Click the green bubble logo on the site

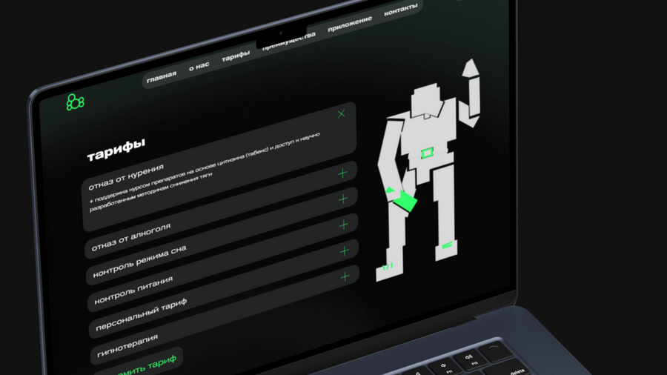coord(76,102)
